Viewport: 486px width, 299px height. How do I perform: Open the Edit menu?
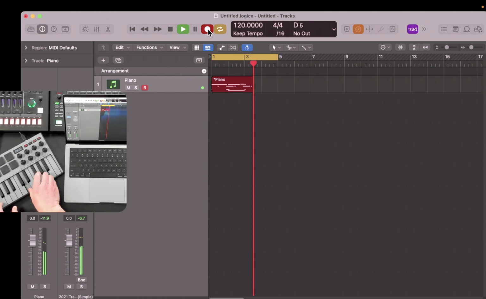[120, 47]
